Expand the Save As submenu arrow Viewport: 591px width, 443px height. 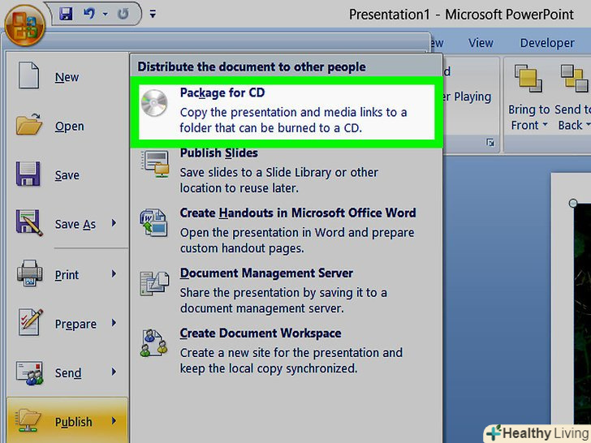tap(114, 223)
